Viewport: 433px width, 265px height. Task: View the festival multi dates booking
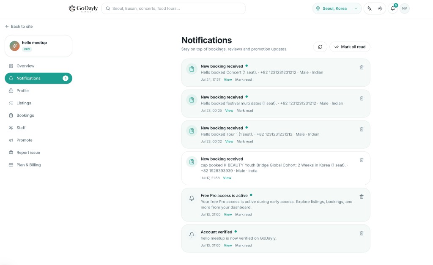pyautogui.click(x=229, y=111)
